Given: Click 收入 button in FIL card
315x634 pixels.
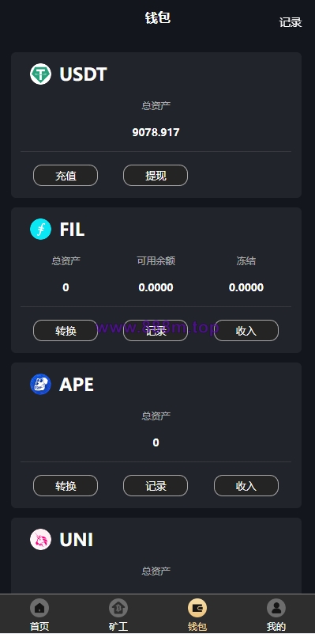Looking at the screenshot, I should [246, 331].
